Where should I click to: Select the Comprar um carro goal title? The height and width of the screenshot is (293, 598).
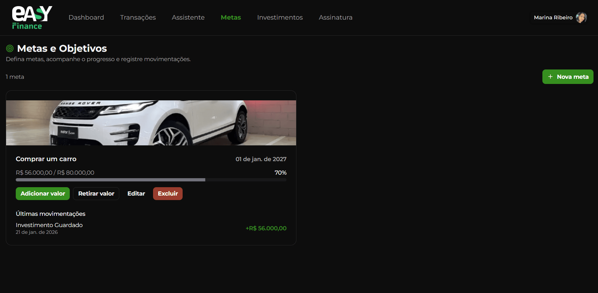[x=46, y=159]
